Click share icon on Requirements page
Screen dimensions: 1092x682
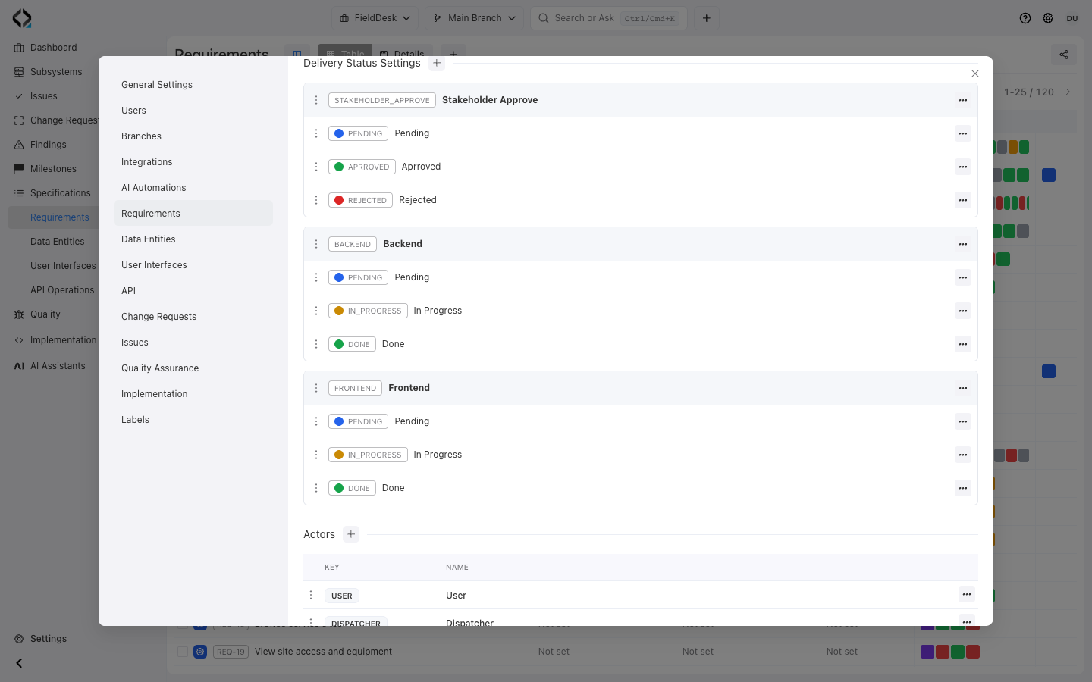coord(1064,55)
